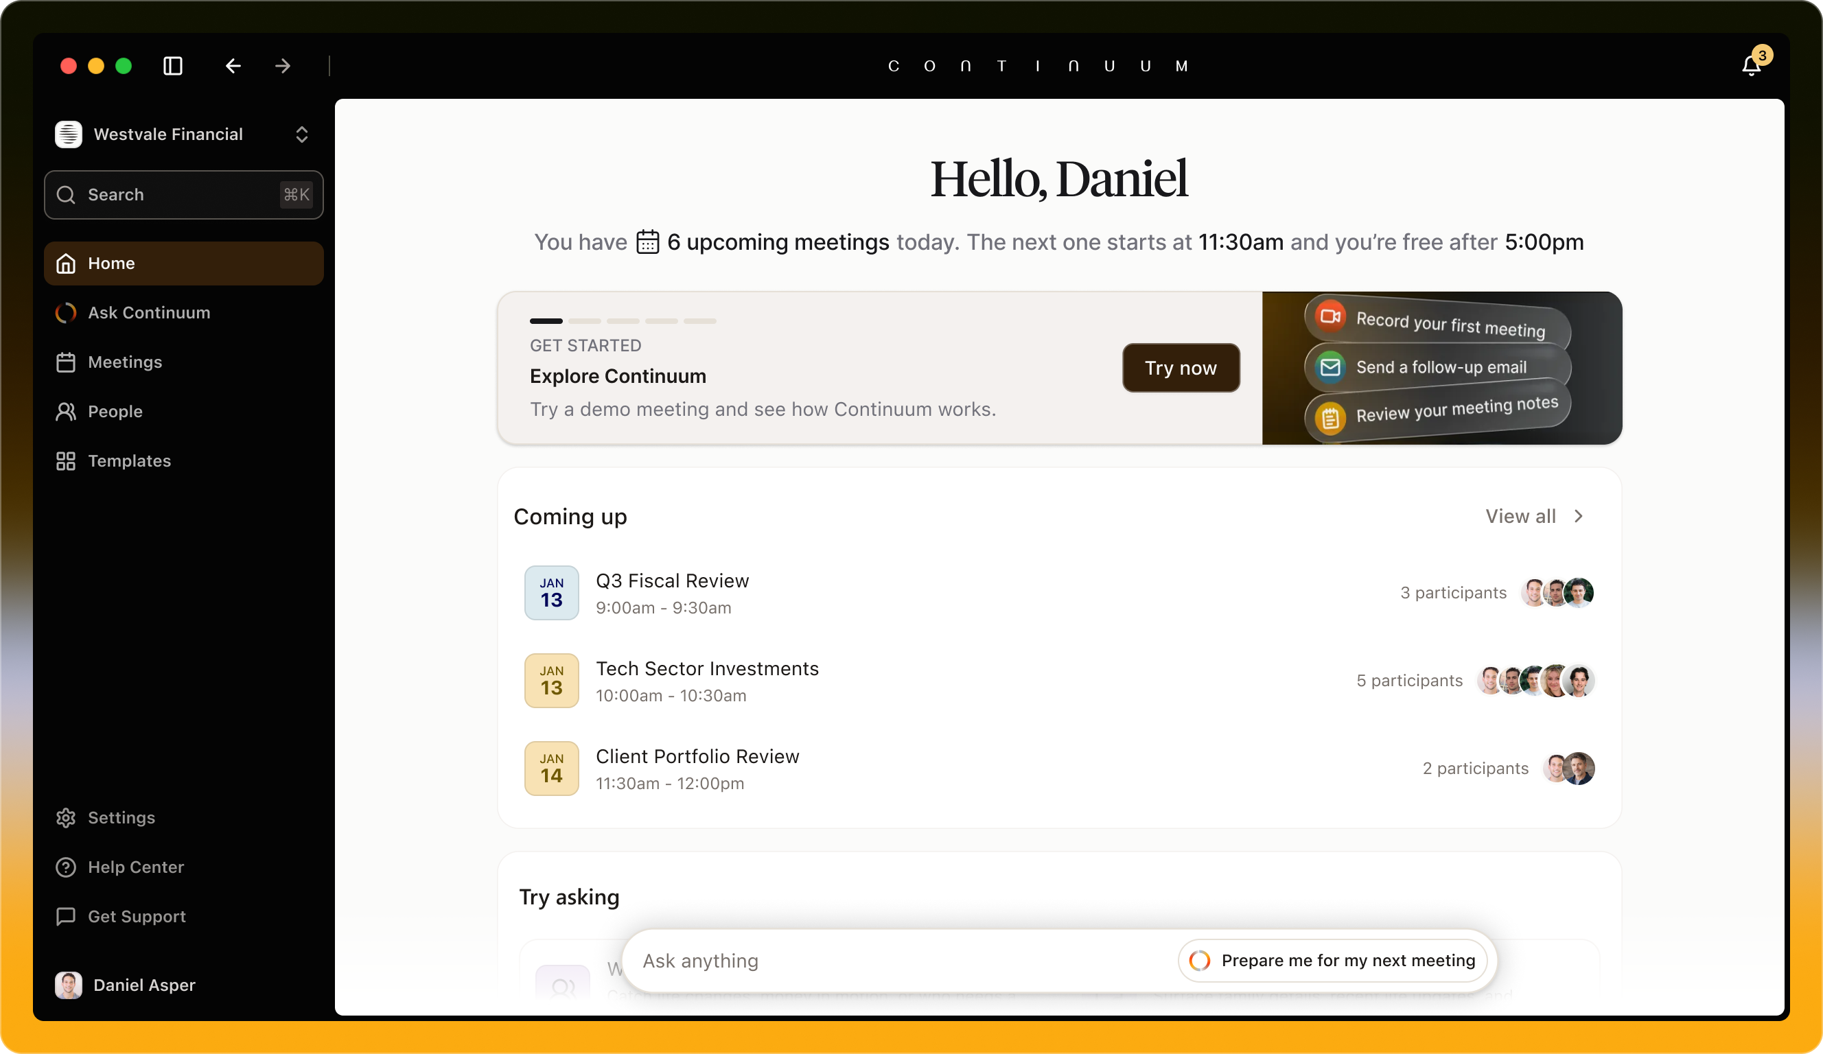This screenshot has width=1823, height=1054.
Task: Expand View all chevron in Coming up
Action: point(1579,516)
